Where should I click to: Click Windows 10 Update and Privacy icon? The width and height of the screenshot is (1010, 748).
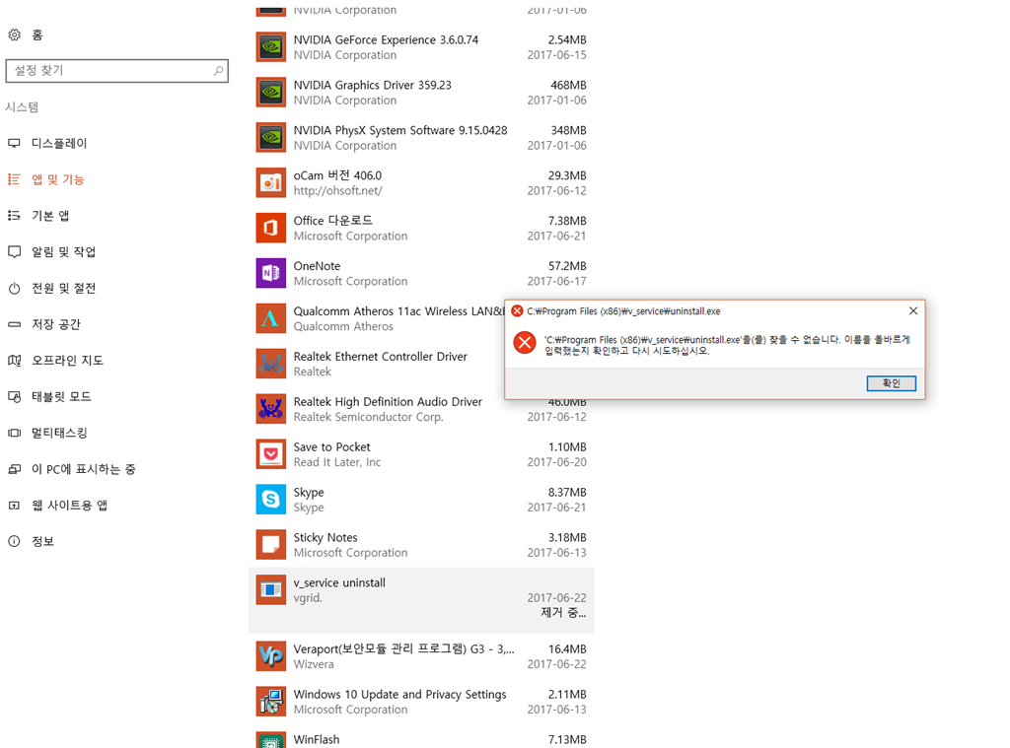[x=270, y=701]
